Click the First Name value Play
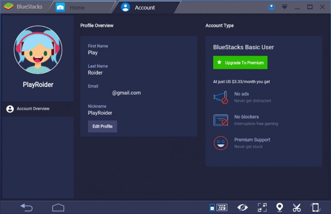The height and width of the screenshot is (214, 331). click(93, 53)
